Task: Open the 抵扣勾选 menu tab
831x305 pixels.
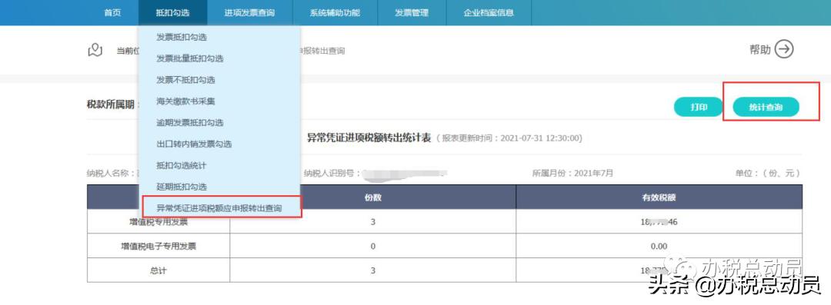Action: click(173, 13)
